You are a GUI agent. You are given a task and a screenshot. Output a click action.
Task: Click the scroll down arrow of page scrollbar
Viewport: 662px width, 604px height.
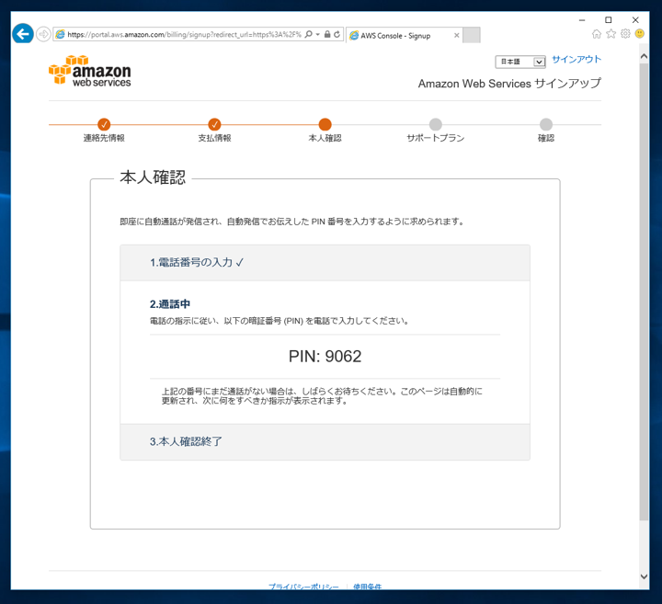click(644, 576)
